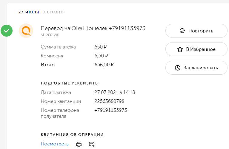
Task: Schedule payment with Запланировать button
Action: pos(196,68)
